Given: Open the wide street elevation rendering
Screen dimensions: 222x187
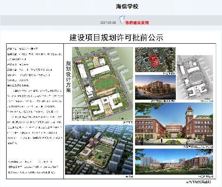Looking at the screenshot, I should coord(174,161).
